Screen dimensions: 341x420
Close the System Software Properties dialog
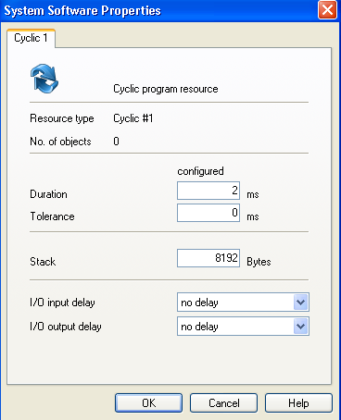pyautogui.click(x=327, y=10)
